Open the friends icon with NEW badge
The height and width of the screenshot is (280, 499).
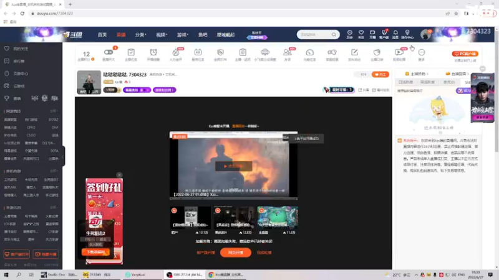click(x=288, y=52)
